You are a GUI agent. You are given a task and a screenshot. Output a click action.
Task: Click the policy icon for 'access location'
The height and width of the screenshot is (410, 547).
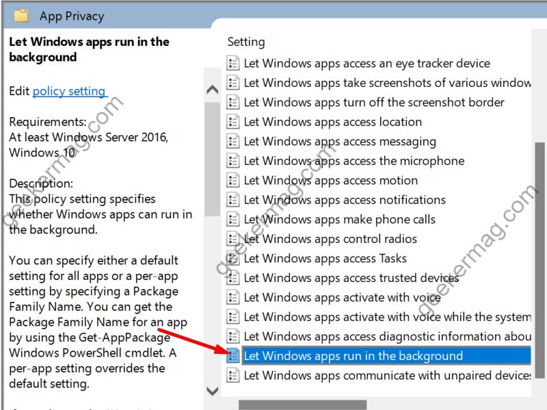point(232,122)
